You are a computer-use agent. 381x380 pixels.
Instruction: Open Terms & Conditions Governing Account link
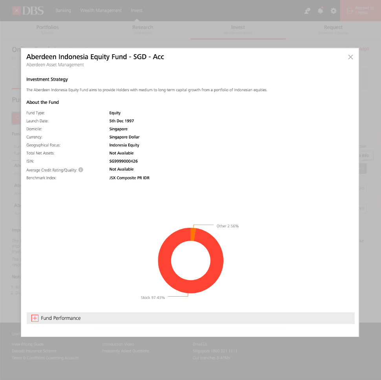tap(45, 358)
